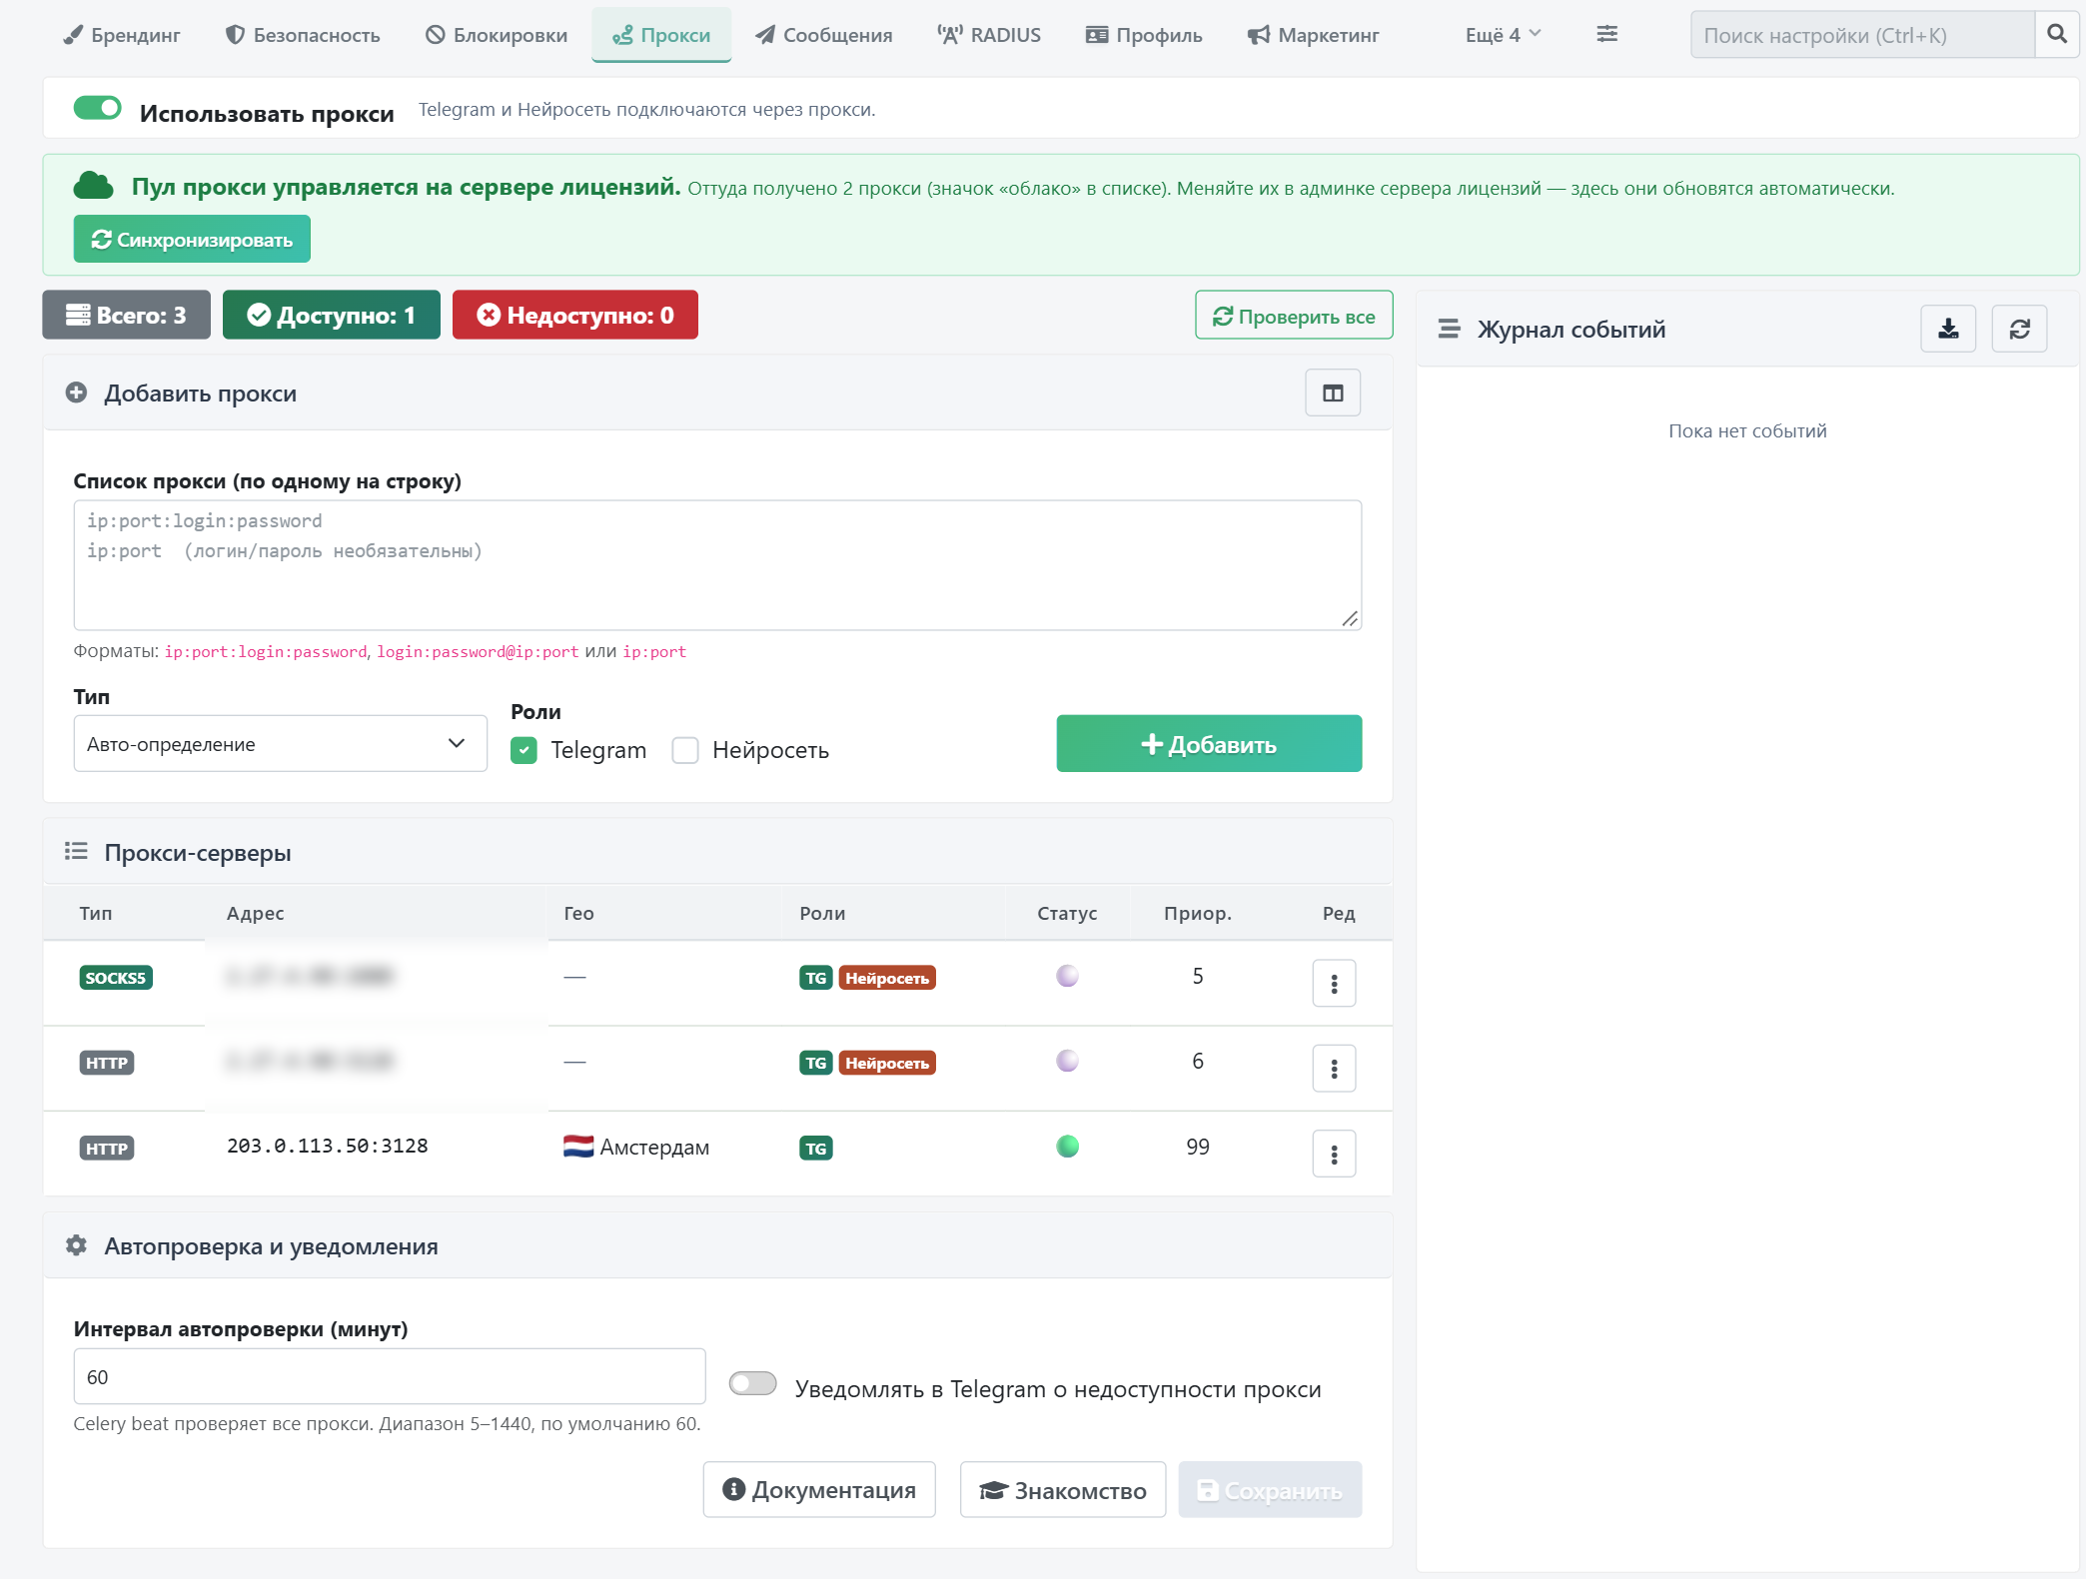Open actions menu for priority 6 proxy row
2086x1579 pixels.
click(1334, 1069)
